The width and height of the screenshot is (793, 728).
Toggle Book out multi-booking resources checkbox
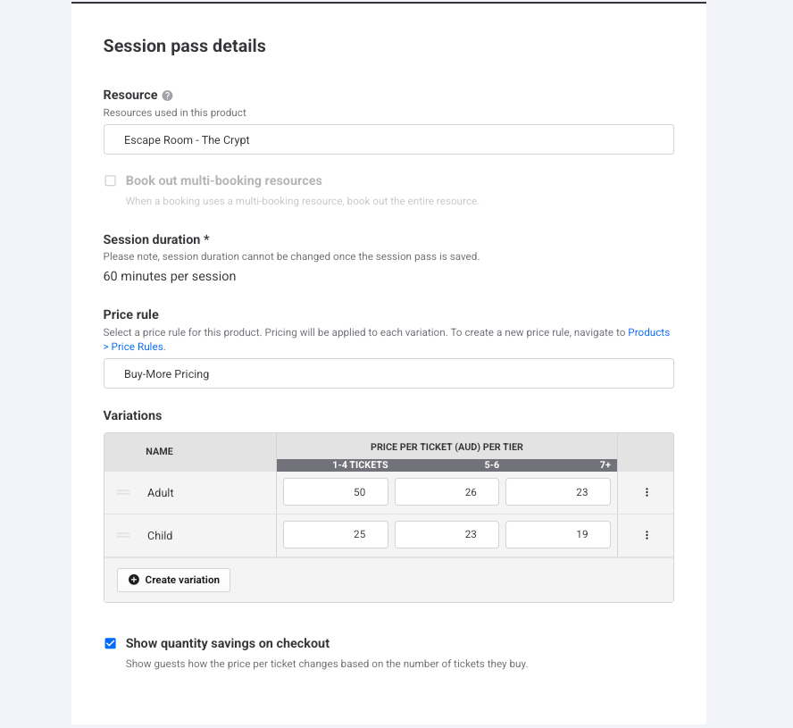pos(110,180)
